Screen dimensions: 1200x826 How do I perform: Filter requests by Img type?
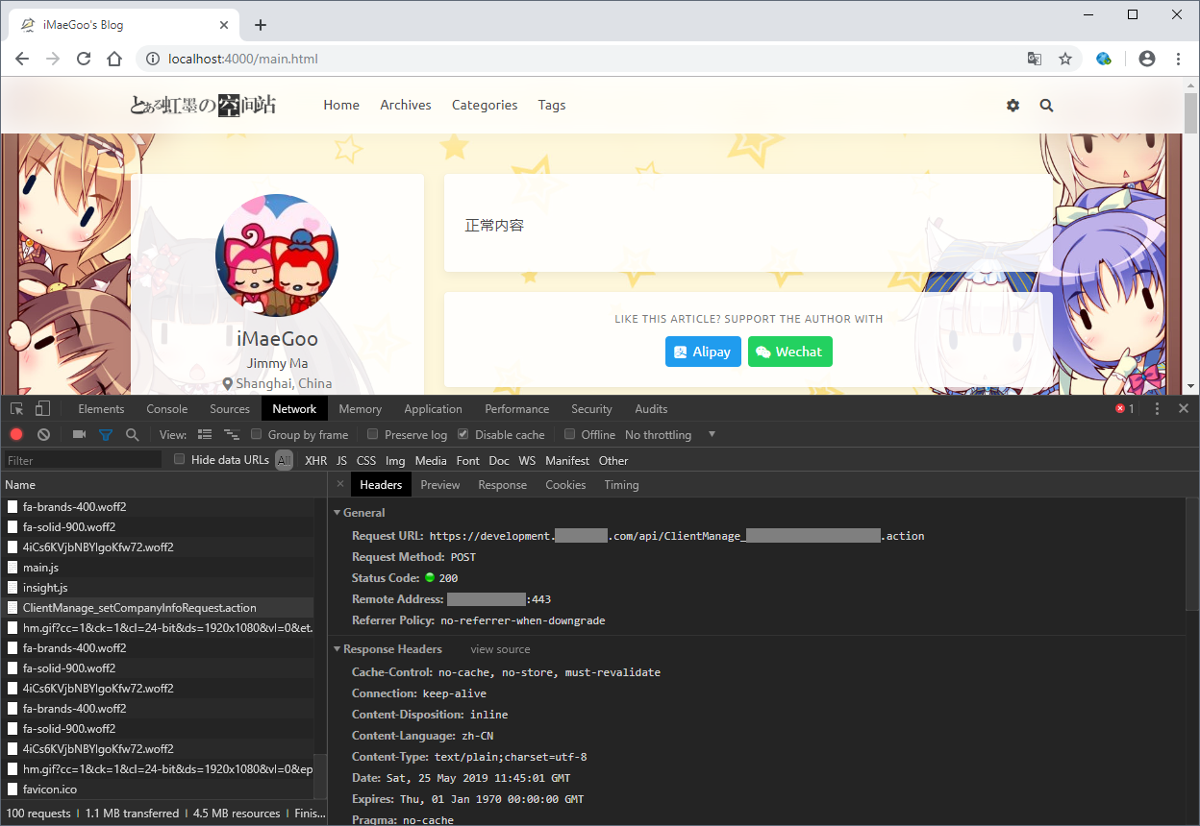click(395, 460)
